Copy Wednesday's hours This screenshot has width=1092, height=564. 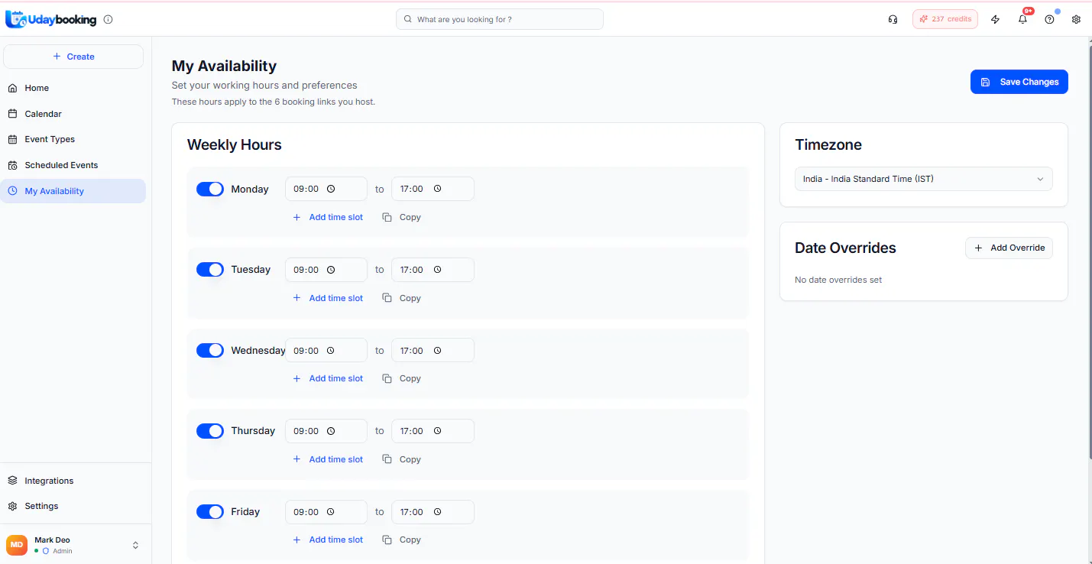[x=402, y=378]
